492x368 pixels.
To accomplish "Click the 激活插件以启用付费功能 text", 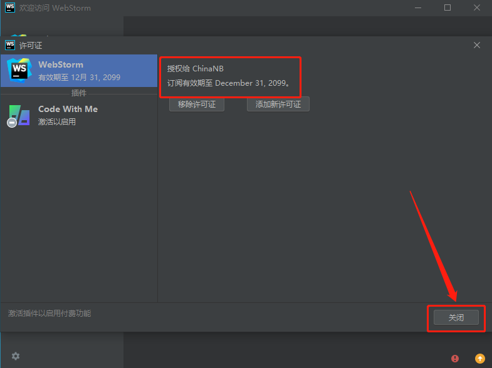I will pyautogui.click(x=50, y=313).
